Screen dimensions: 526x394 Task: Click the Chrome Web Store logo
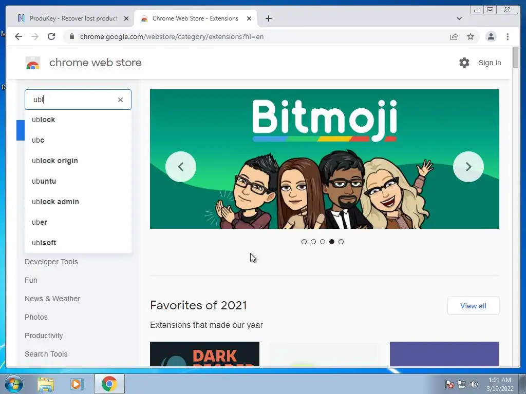coord(33,63)
